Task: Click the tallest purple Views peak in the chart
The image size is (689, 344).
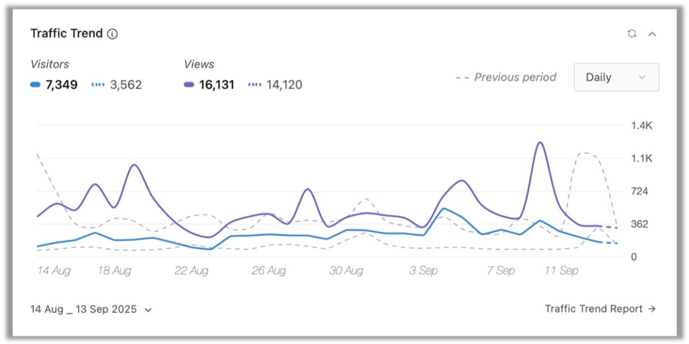Action: pyautogui.click(x=539, y=143)
